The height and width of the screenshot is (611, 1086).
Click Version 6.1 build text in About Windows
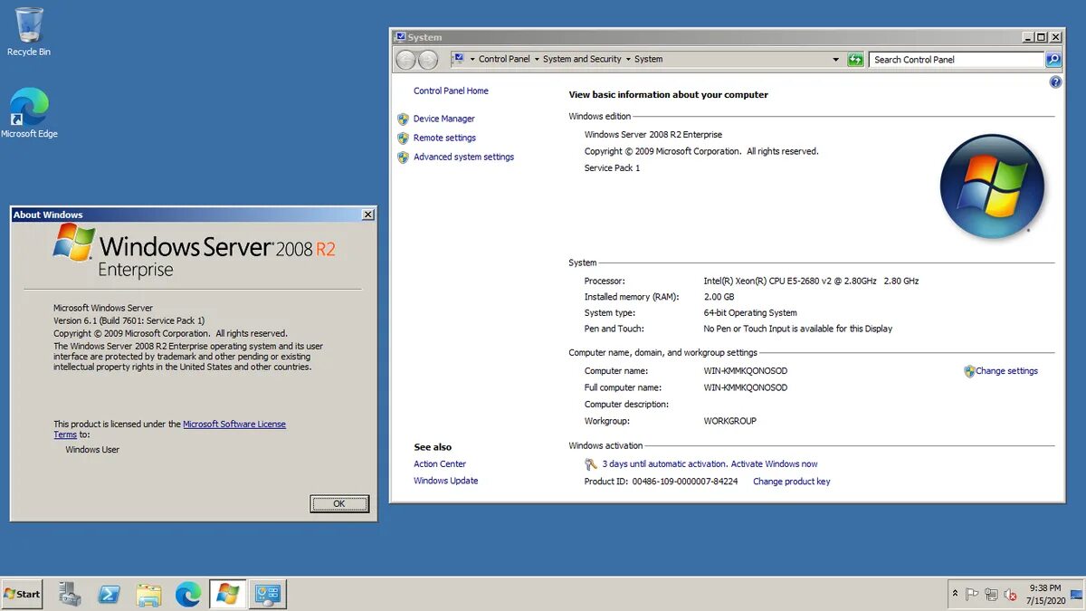click(x=129, y=320)
